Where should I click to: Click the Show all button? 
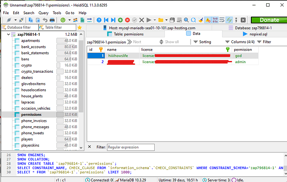point(169,42)
